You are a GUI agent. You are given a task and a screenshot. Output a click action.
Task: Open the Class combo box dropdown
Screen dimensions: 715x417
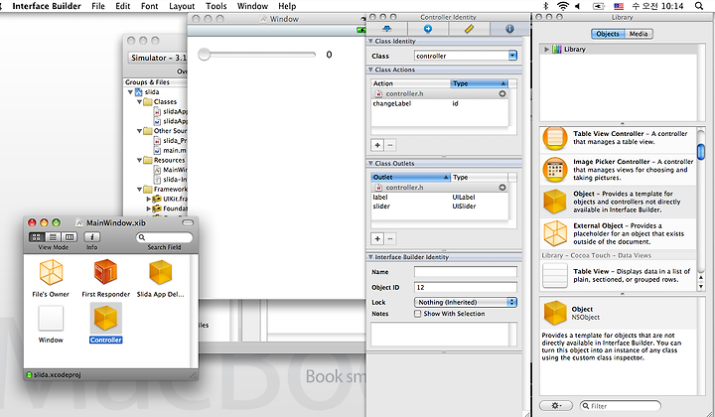coord(512,56)
